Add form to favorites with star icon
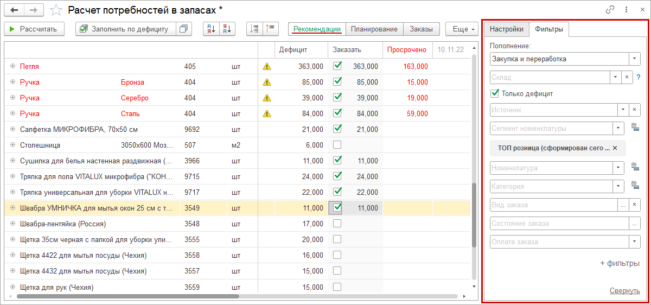Image resolution: width=651 pixels, height=305 pixels. pyautogui.click(x=55, y=10)
